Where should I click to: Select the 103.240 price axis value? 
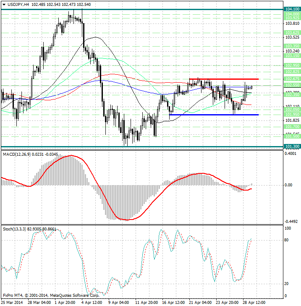(292, 51)
